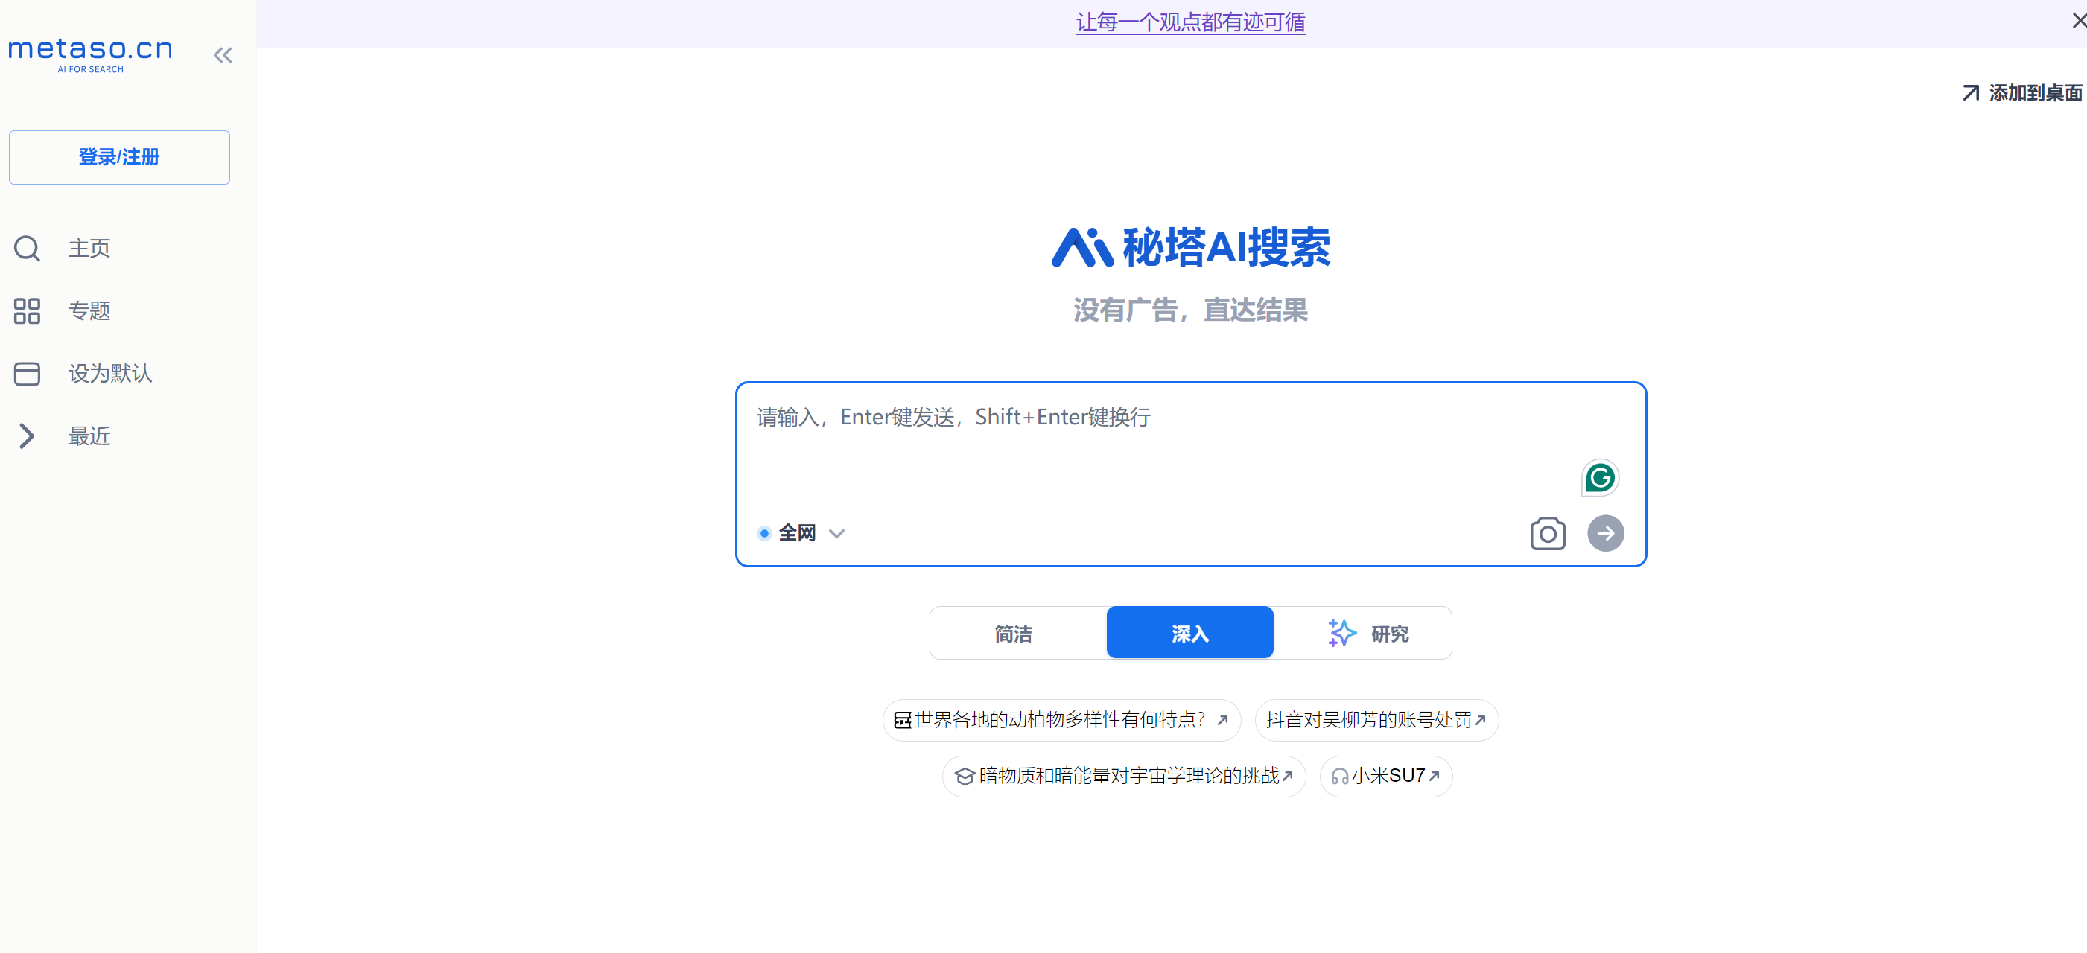Open the 全网 scope dropdown
The height and width of the screenshot is (953, 2087).
click(x=837, y=533)
